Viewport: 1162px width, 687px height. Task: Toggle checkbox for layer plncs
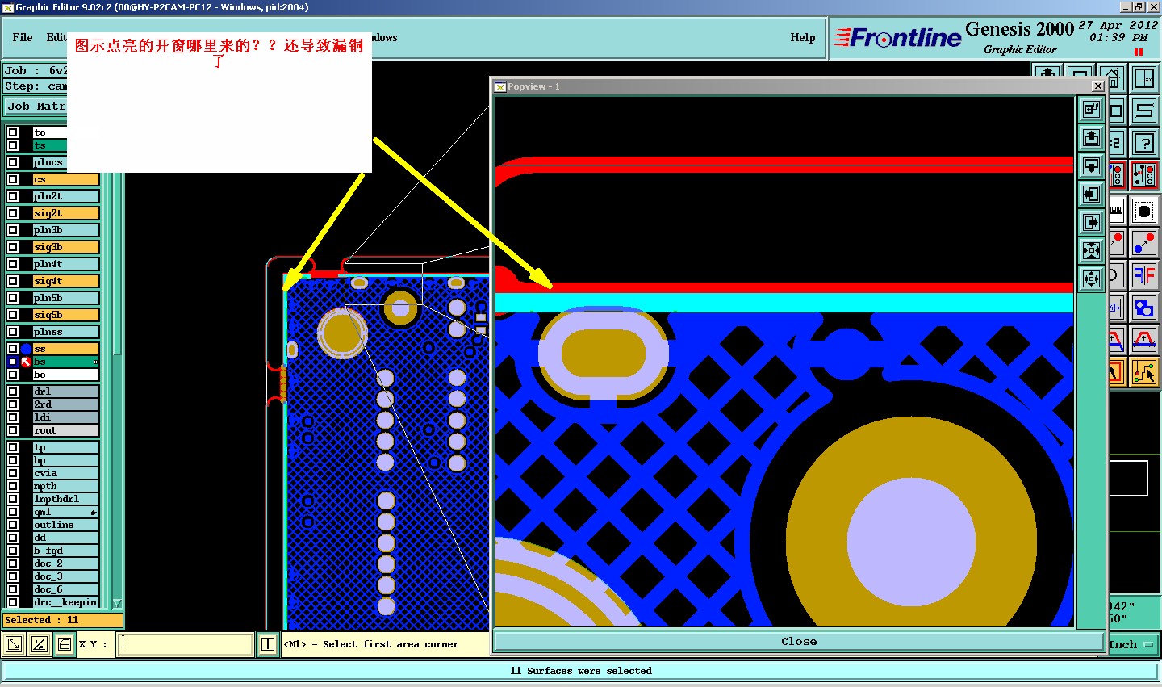click(x=13, y=162)
